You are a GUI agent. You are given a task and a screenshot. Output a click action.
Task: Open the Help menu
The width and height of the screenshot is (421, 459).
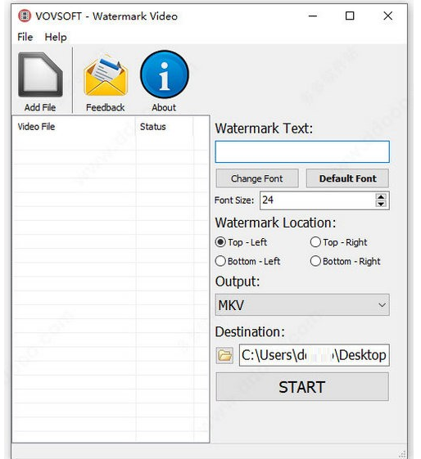(56, 37)
